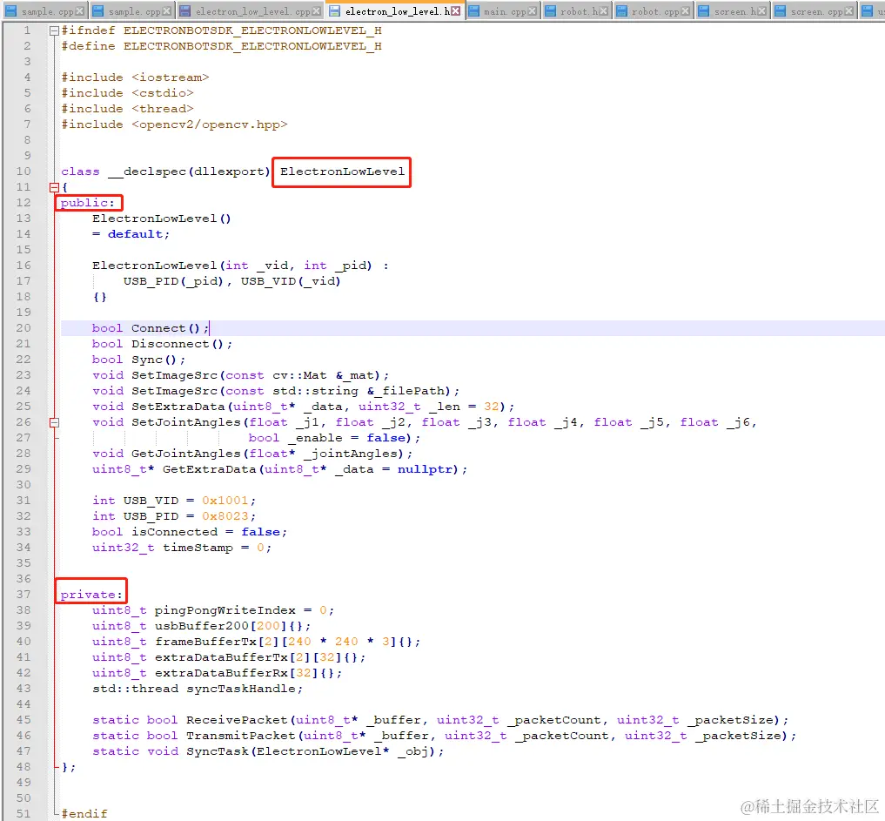Click the '#endif' directive

pos(84,814)
